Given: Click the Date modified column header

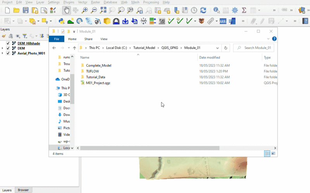Looking at the screenshot, I should coord(210,57).
